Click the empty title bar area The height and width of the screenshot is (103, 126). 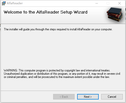pyautogui.click(x=58, y=3)
